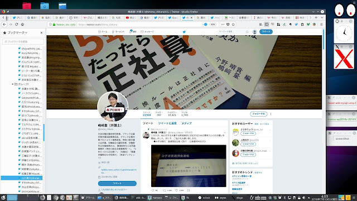
Task: Reload the current Twitter page
Action: (x=16, y=25)
